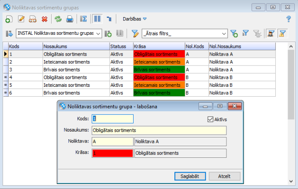The height and width of the screenshot is (189, 298).
Task: Select the red Obligātais sortiments cell in row 1
Action: point(159,54)
